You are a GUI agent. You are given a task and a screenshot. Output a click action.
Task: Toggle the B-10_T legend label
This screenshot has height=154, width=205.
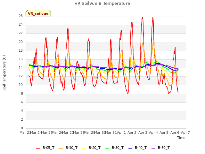(x=71, y=148)
